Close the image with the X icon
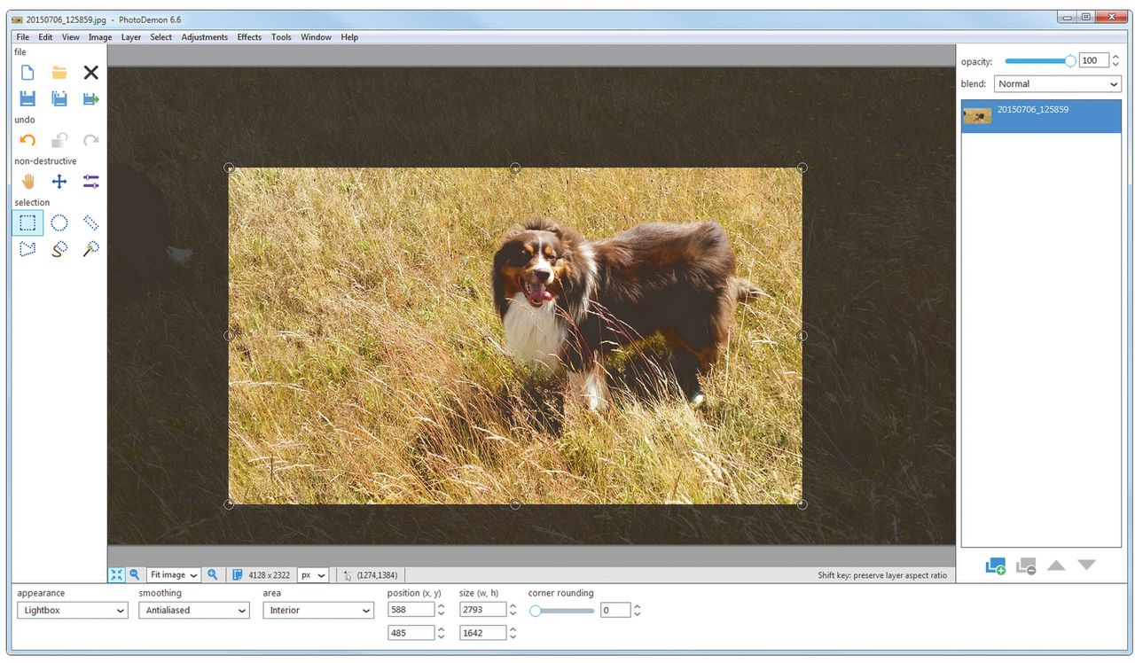 click(90, 73)
